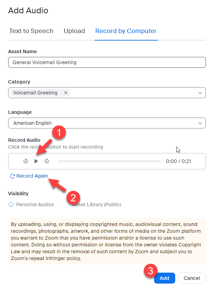Screen dimensions: 210x289
Task: Cancel the Add Audio dialog
Action: tap(192, 278)
